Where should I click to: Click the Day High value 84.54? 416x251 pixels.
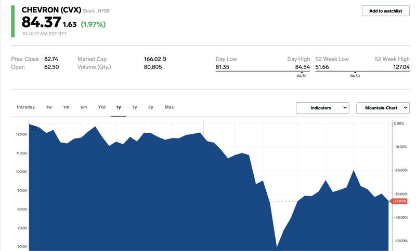point(303,67)
